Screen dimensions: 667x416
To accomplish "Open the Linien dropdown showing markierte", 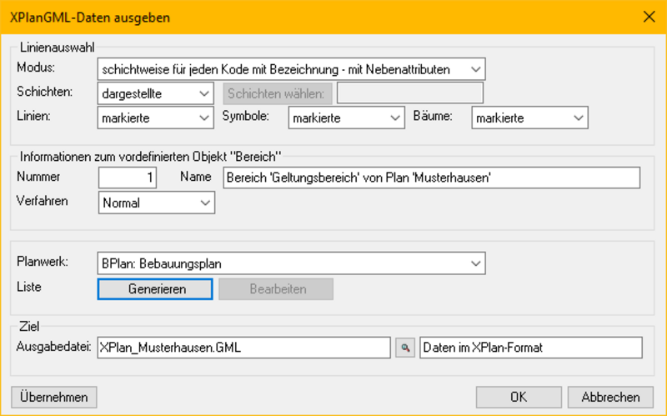I will click(x=156, y=118).
